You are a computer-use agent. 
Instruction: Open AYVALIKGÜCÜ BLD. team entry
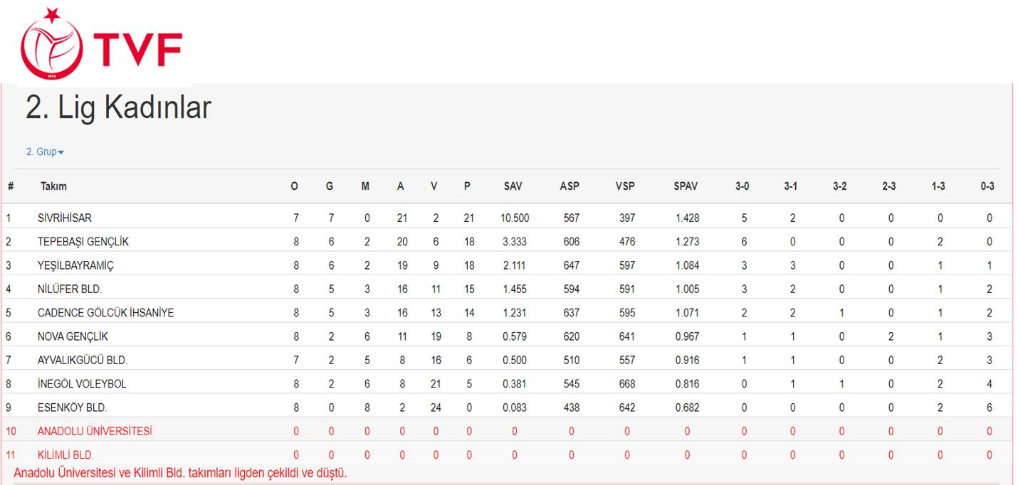click(83, 361)
